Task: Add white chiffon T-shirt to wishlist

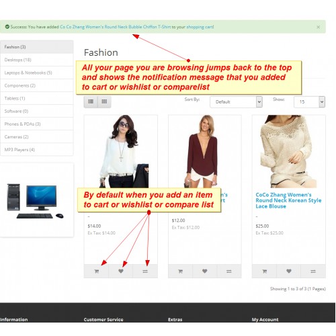Action: [121, 271]
